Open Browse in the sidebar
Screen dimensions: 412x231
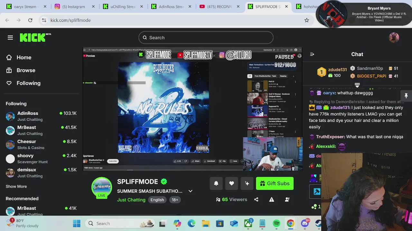(21, 70)
